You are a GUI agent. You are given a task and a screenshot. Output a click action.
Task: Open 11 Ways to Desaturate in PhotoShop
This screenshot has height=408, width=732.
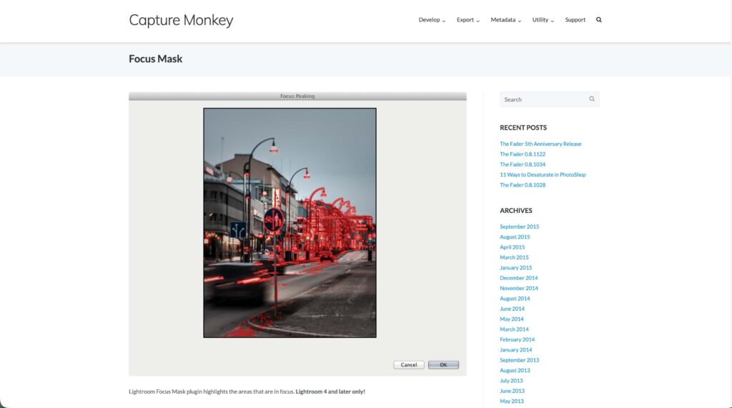point(543,174)
